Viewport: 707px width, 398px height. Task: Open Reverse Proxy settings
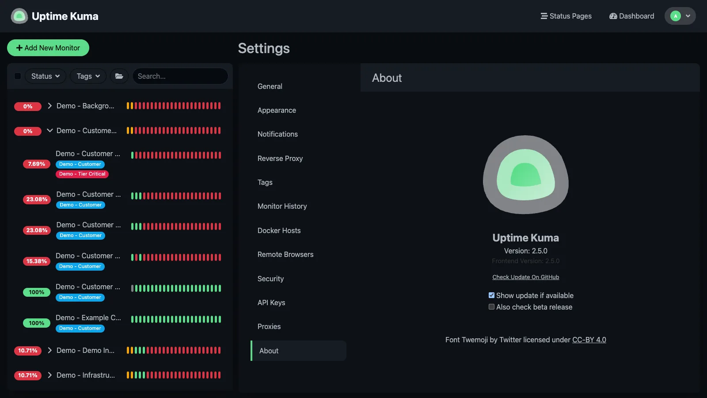point(298,158)
